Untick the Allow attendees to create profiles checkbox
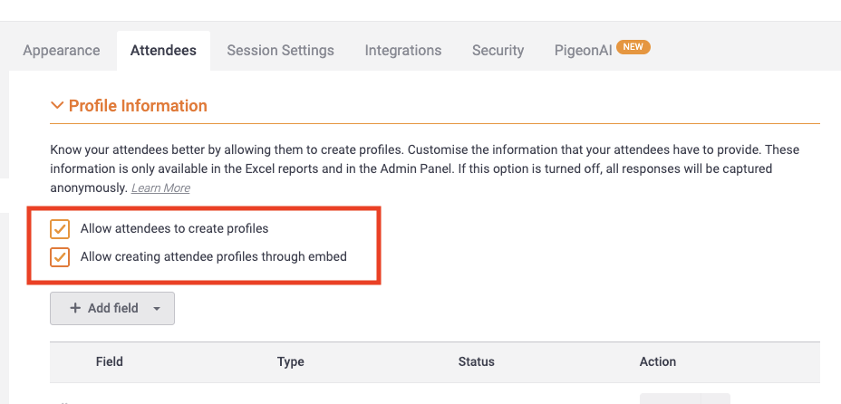The image size is (841, 404). (60, 229)
